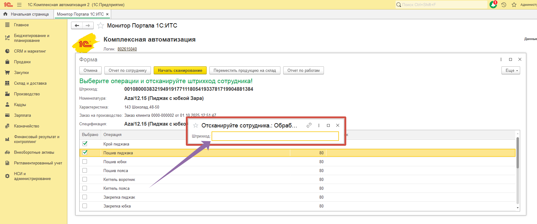537x224 pixels.
Task: Open Производство section in sidebar
Action: pyautogui.click(x=27, y=94)
